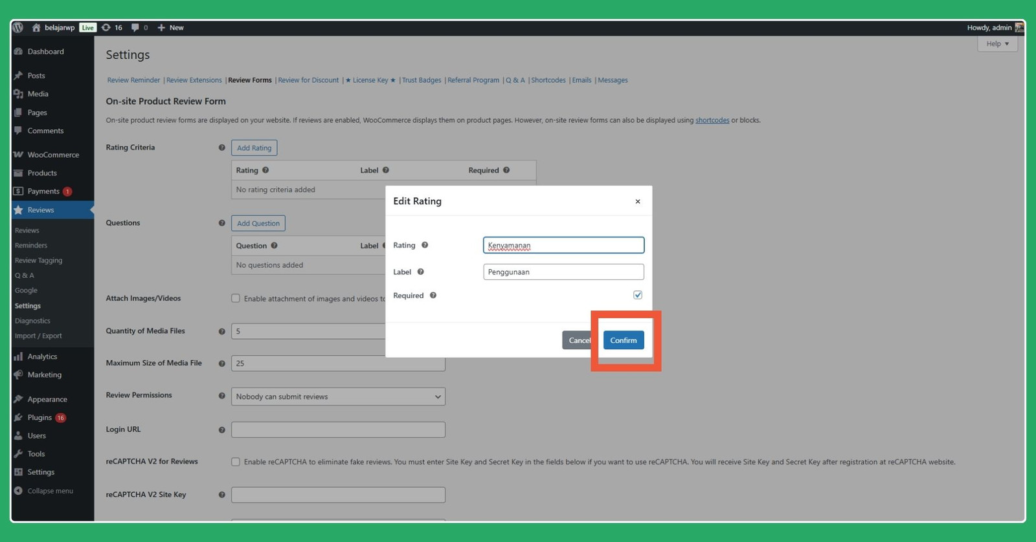
Task: Click the Maximum Size of Media File field
Action: coord(338,363)
